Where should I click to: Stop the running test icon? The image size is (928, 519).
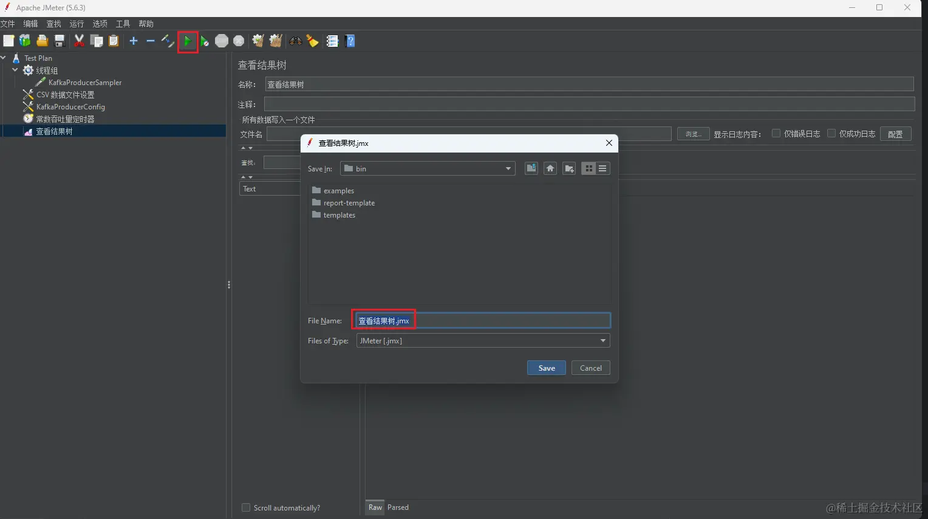tap(222, 41)
